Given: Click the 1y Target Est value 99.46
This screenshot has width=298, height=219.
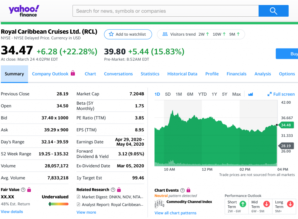Looking at the screenshot, I should [x=138, y=178].
